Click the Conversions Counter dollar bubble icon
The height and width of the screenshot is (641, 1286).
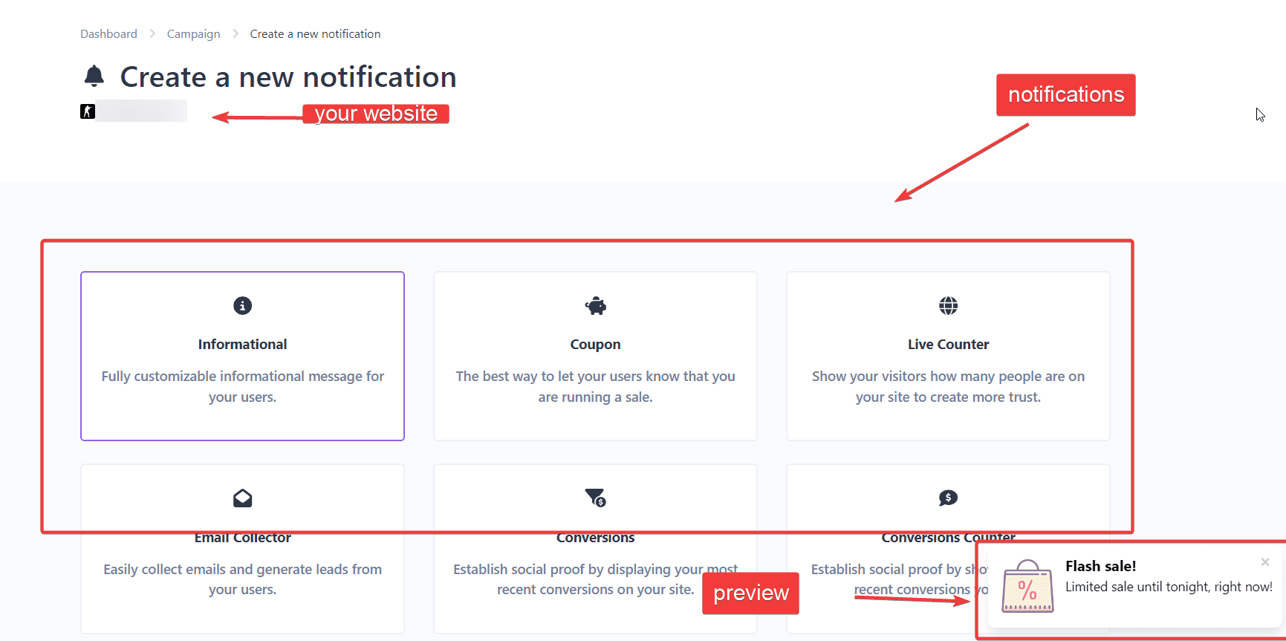(948, 498)
